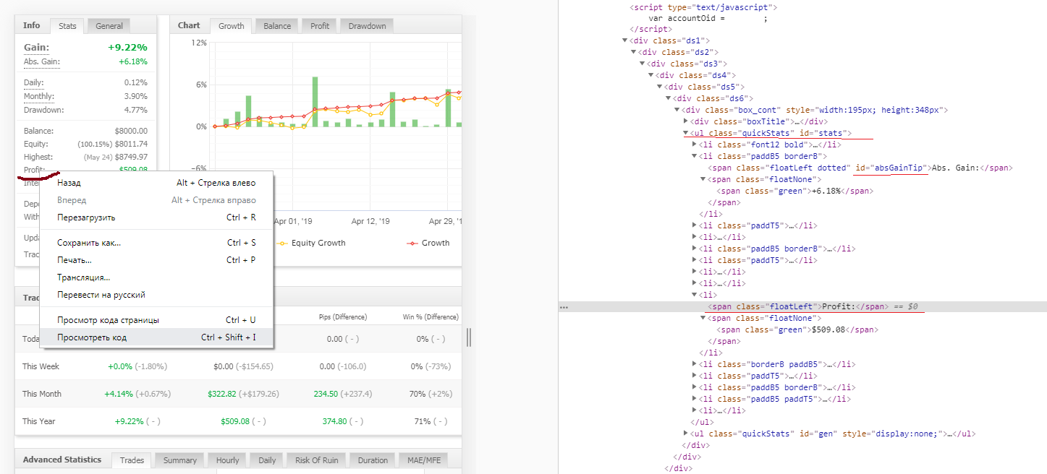The width and height of the screenshot is (1047, 474).
Task: Click the This Week row label
Action: pos(41,366)
